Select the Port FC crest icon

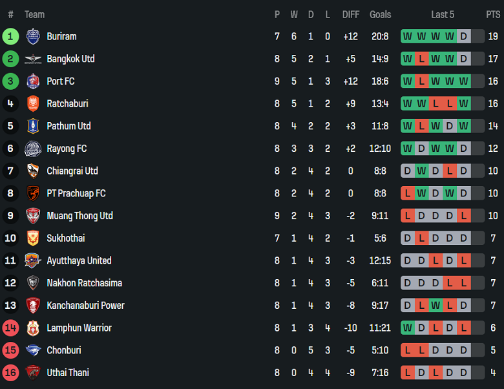(x=33, y=81)
